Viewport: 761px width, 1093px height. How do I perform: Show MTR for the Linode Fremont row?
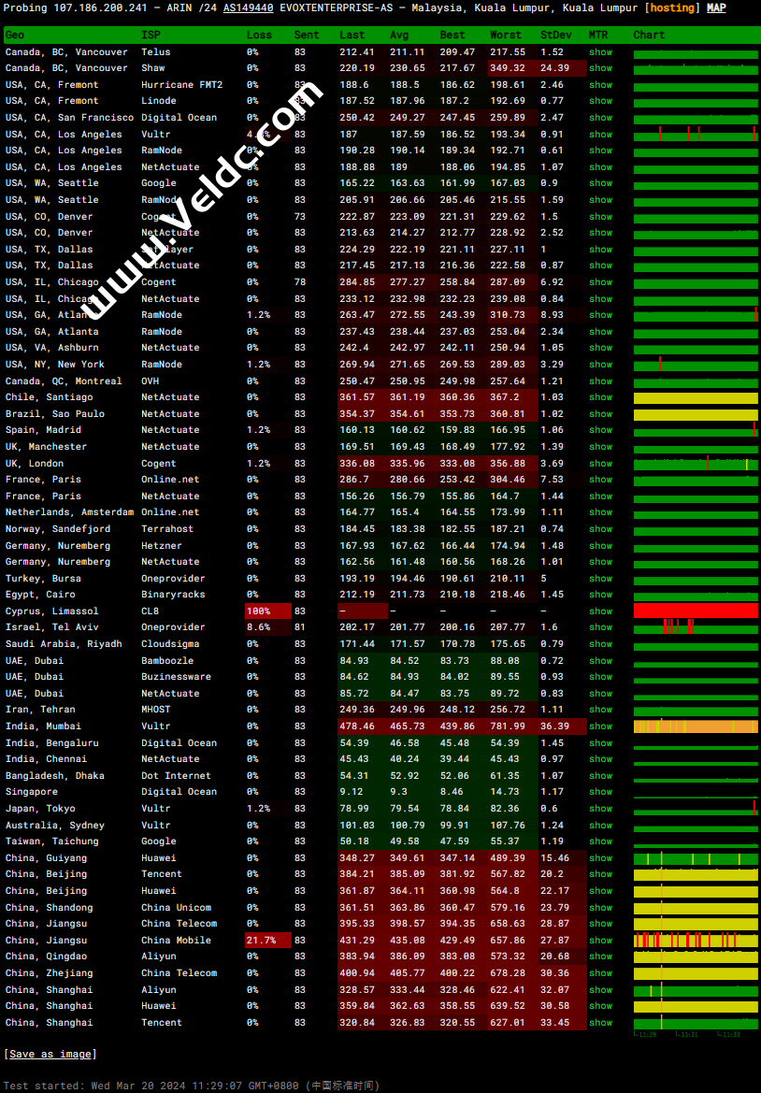[601, 100]
